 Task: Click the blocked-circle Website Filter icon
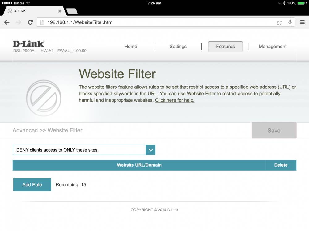click(x=44, y=98)
